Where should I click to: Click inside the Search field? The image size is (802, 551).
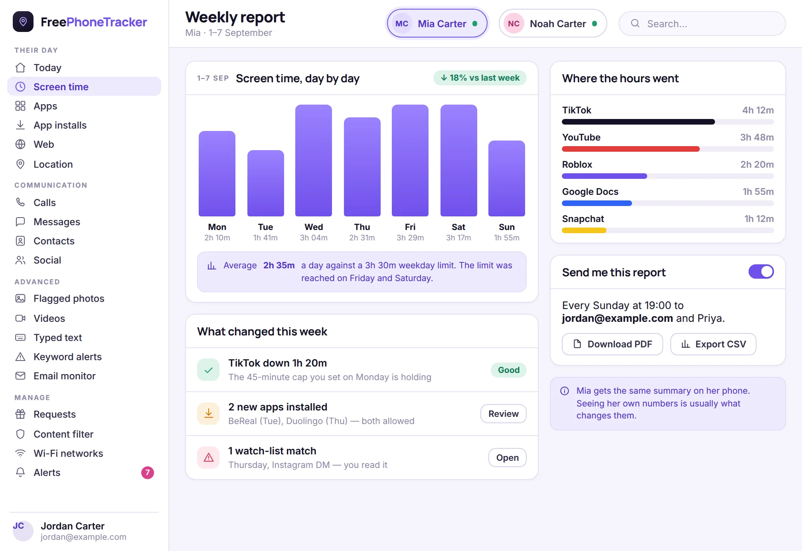coord(702,24)
